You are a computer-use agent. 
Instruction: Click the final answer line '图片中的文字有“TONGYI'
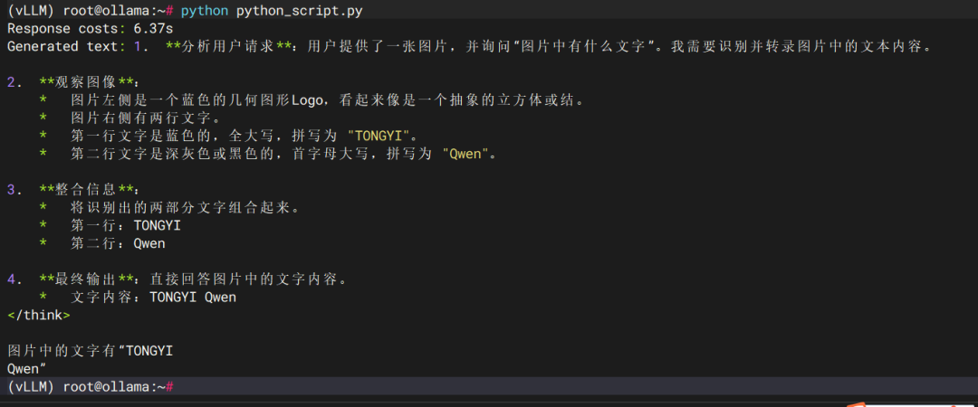click(x=91, y=352)
